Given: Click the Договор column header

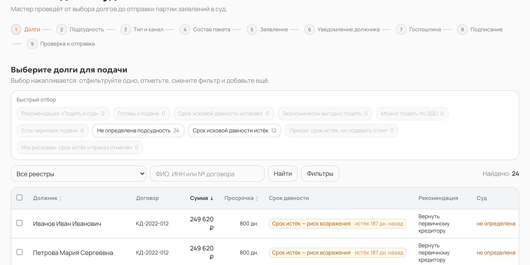Looking at the screenshot, I should click(147, 198).
